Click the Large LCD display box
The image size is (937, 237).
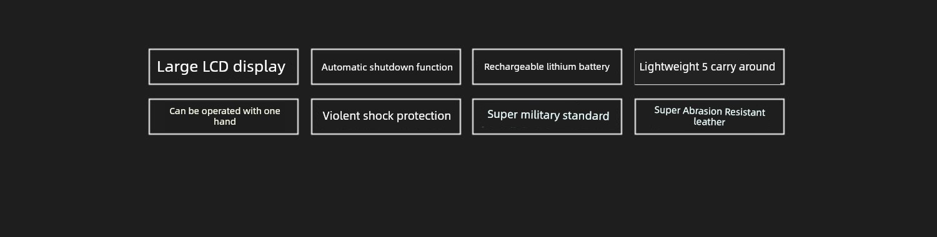(x=224, y=67)
